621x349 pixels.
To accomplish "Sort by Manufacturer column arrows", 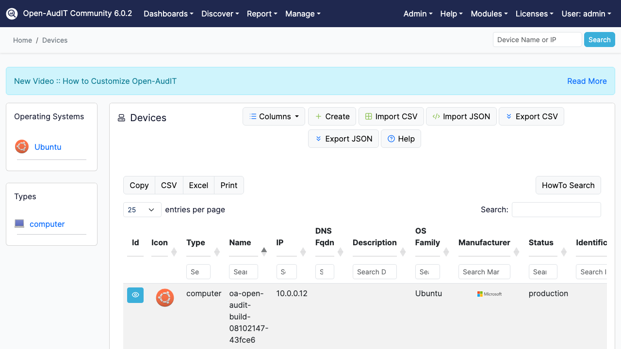I will click(517, 252).
